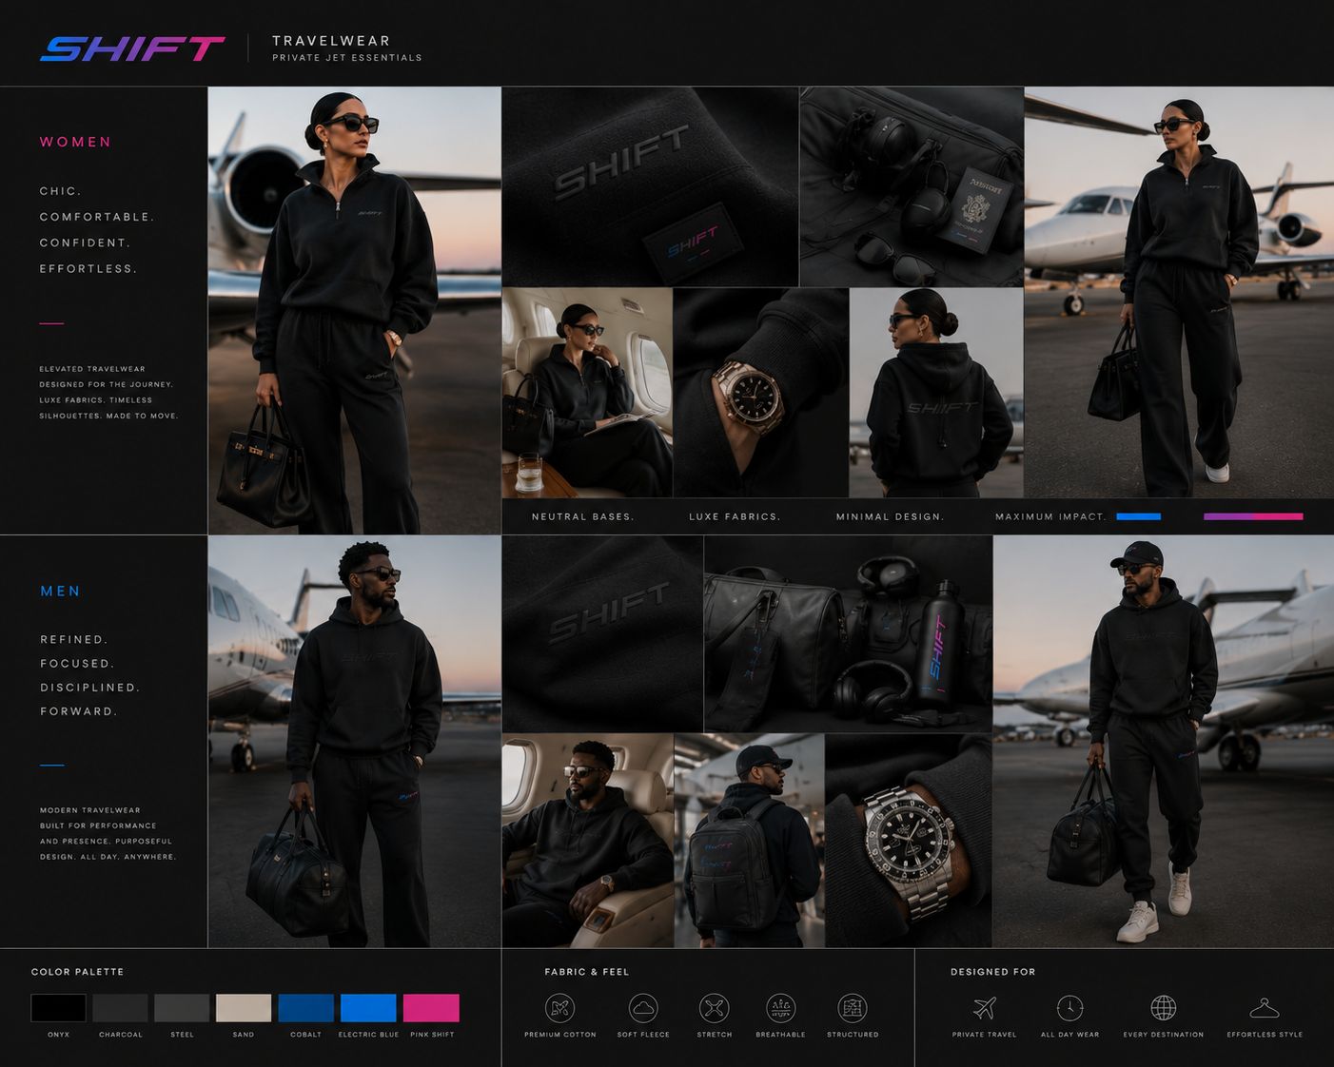Select the Steel color swatch
Viewport: 1334px width, 1067px height.
182,1008
